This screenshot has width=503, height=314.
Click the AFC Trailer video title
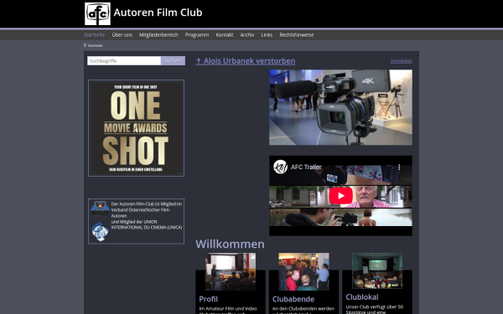click(x=306, y=167)
